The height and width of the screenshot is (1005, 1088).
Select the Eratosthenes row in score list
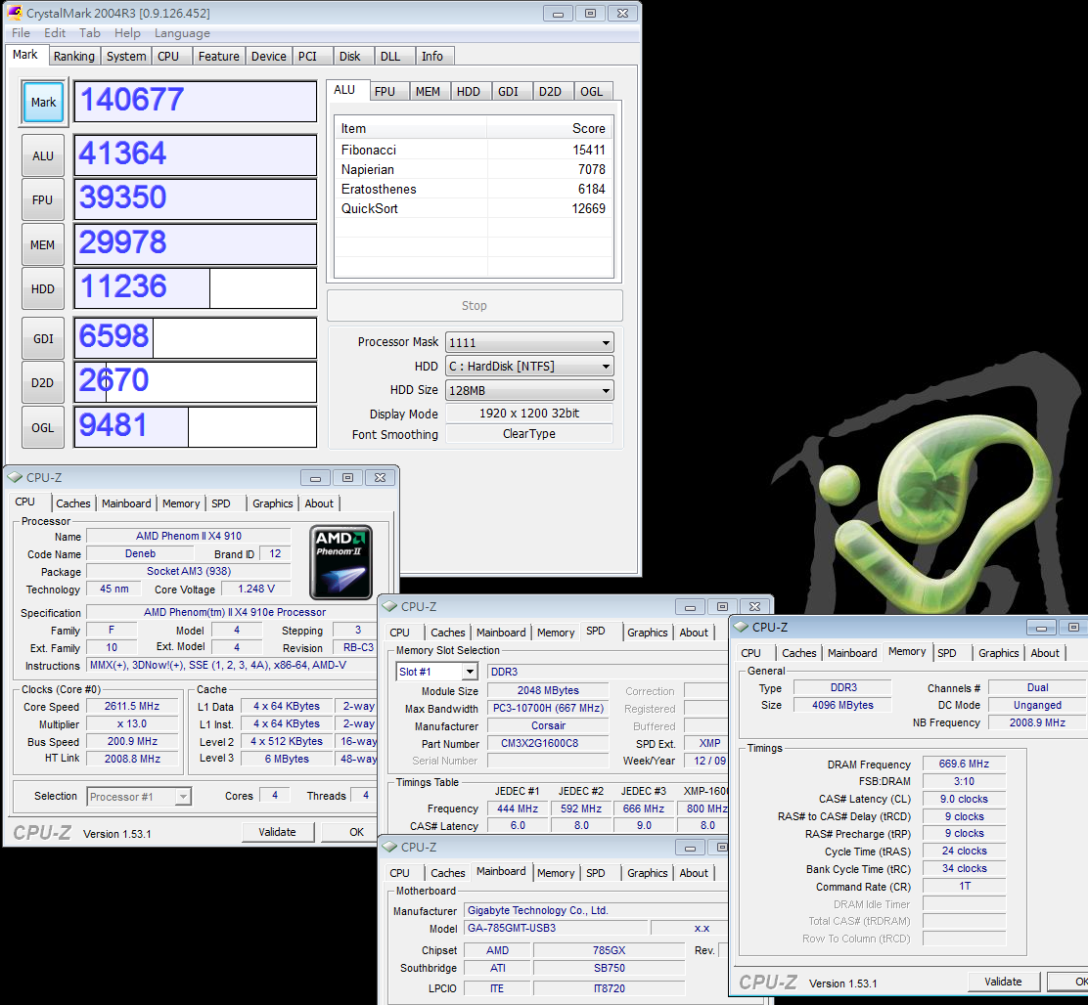(x=474, y=190)
